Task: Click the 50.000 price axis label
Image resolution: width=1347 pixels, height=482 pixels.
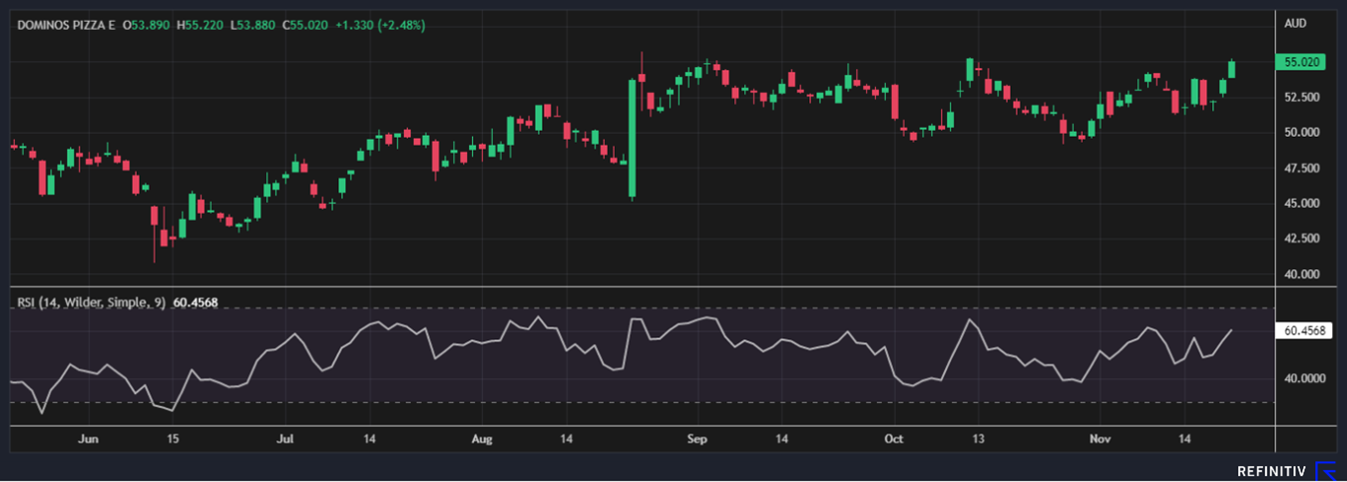Action: tap(1302, 133)
